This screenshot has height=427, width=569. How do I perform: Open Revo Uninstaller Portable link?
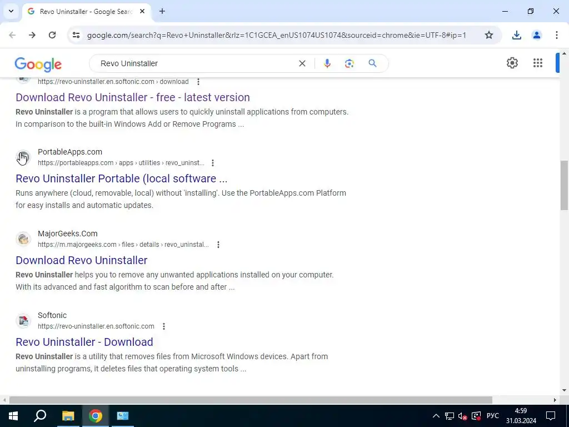(122, 178)
